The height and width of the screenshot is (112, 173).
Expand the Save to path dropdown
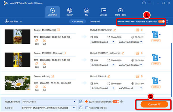(74, 108)
